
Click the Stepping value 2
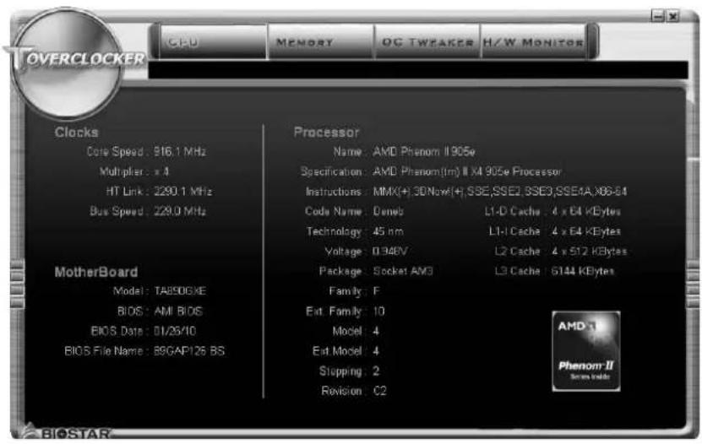(x=376, y=371)
